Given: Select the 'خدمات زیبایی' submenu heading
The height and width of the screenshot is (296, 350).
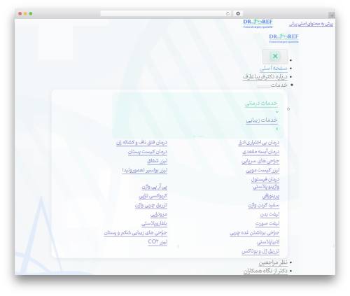Looking at the screenshot, I should [x=262, y=120].
